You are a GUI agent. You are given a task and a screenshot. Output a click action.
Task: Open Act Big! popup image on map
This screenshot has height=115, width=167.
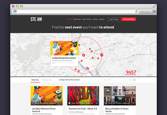[x=64, y=48]
